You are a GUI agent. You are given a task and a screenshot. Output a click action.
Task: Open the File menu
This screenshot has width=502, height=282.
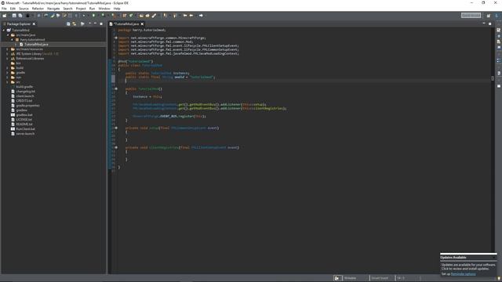point(4,9)
